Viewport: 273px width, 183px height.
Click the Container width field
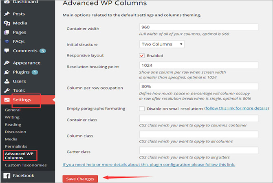pos(199,27)
